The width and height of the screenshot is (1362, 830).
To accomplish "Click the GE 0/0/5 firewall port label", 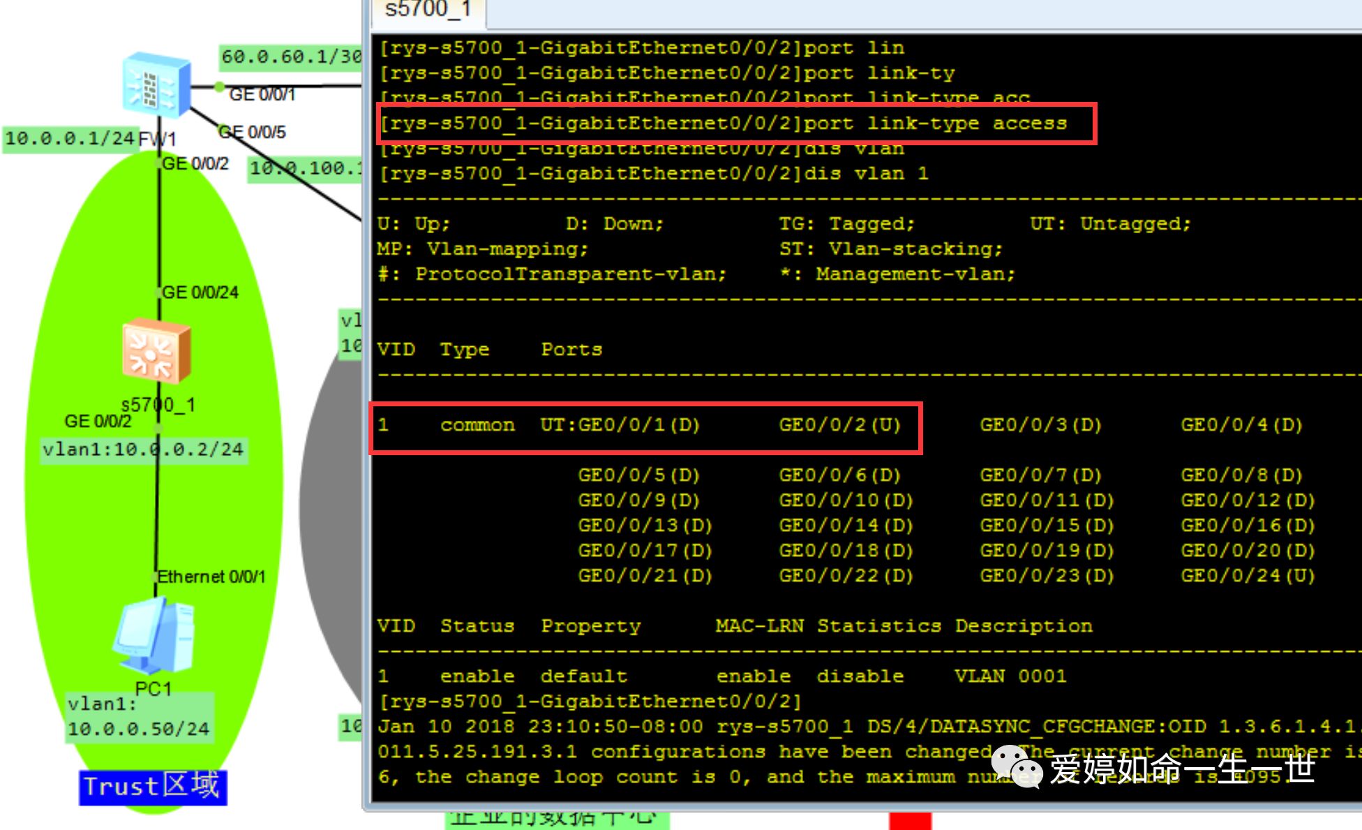I will (252, 132).
